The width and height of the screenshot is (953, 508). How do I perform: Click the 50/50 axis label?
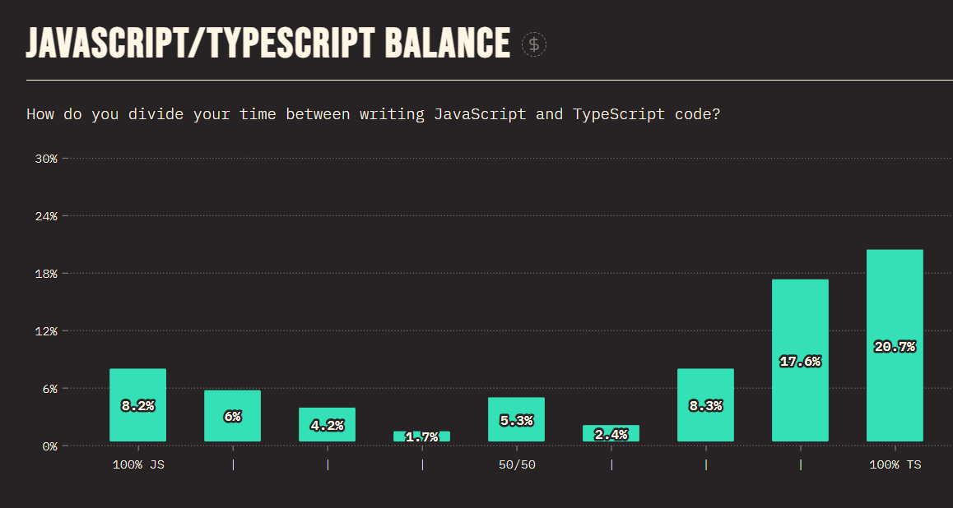tap(517, 465)
